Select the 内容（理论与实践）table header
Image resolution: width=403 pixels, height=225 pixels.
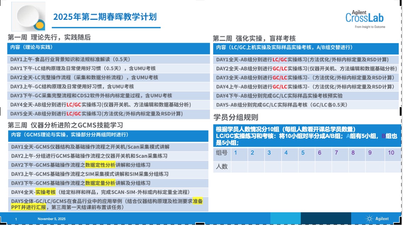109,47
